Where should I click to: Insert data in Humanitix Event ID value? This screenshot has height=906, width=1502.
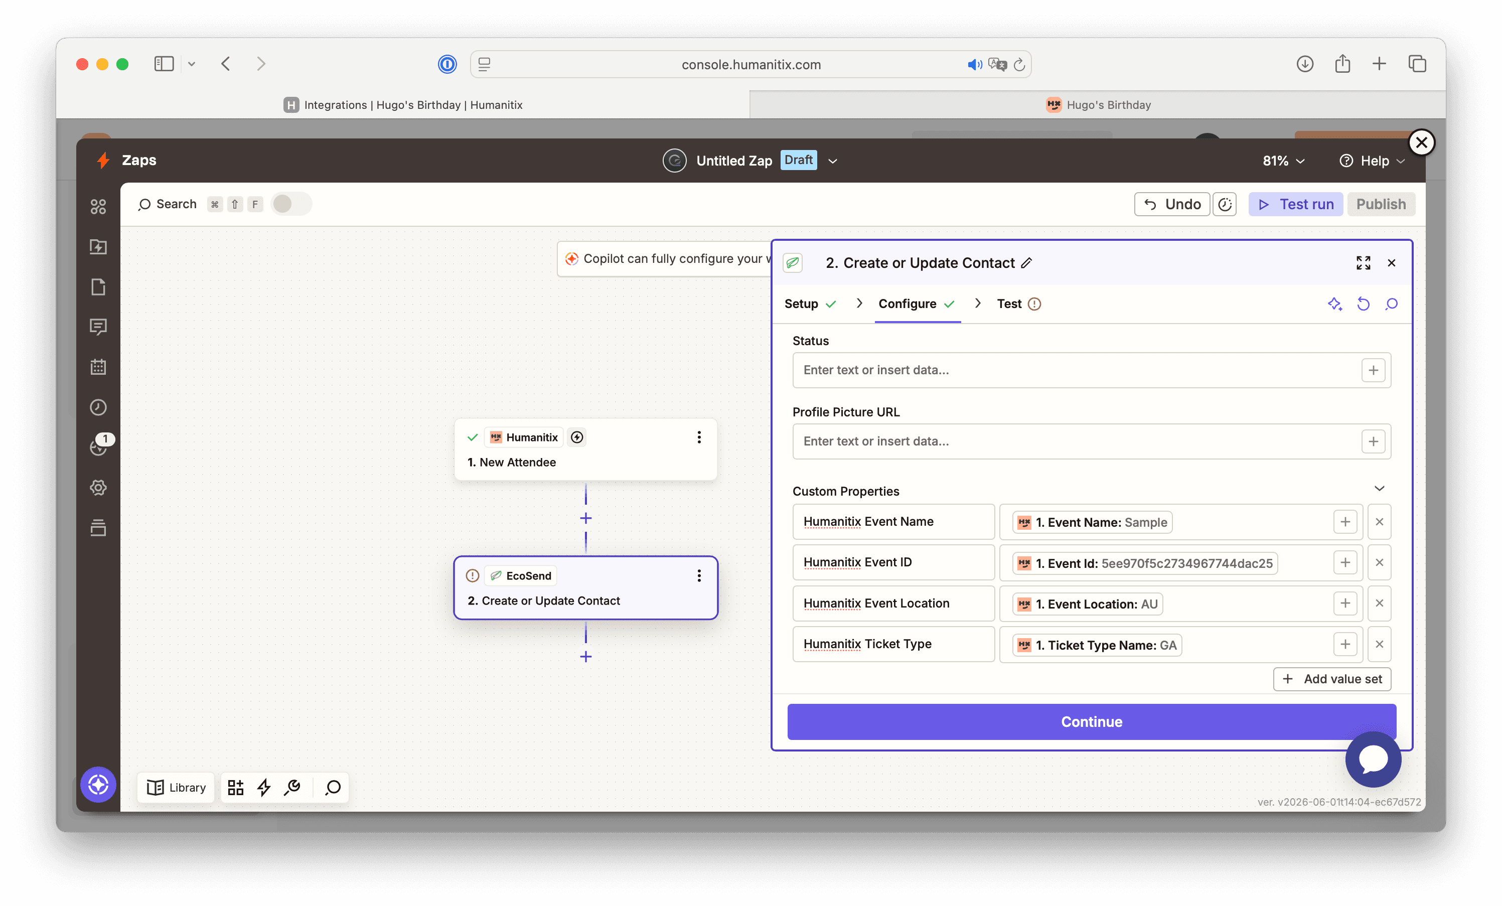tap(1345, 563)
